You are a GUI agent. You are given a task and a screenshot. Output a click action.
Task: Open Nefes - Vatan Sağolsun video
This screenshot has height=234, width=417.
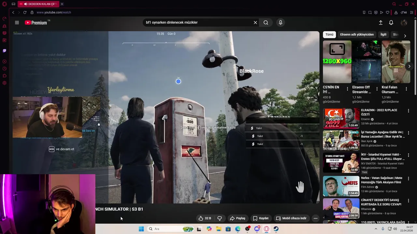[341, 186]
